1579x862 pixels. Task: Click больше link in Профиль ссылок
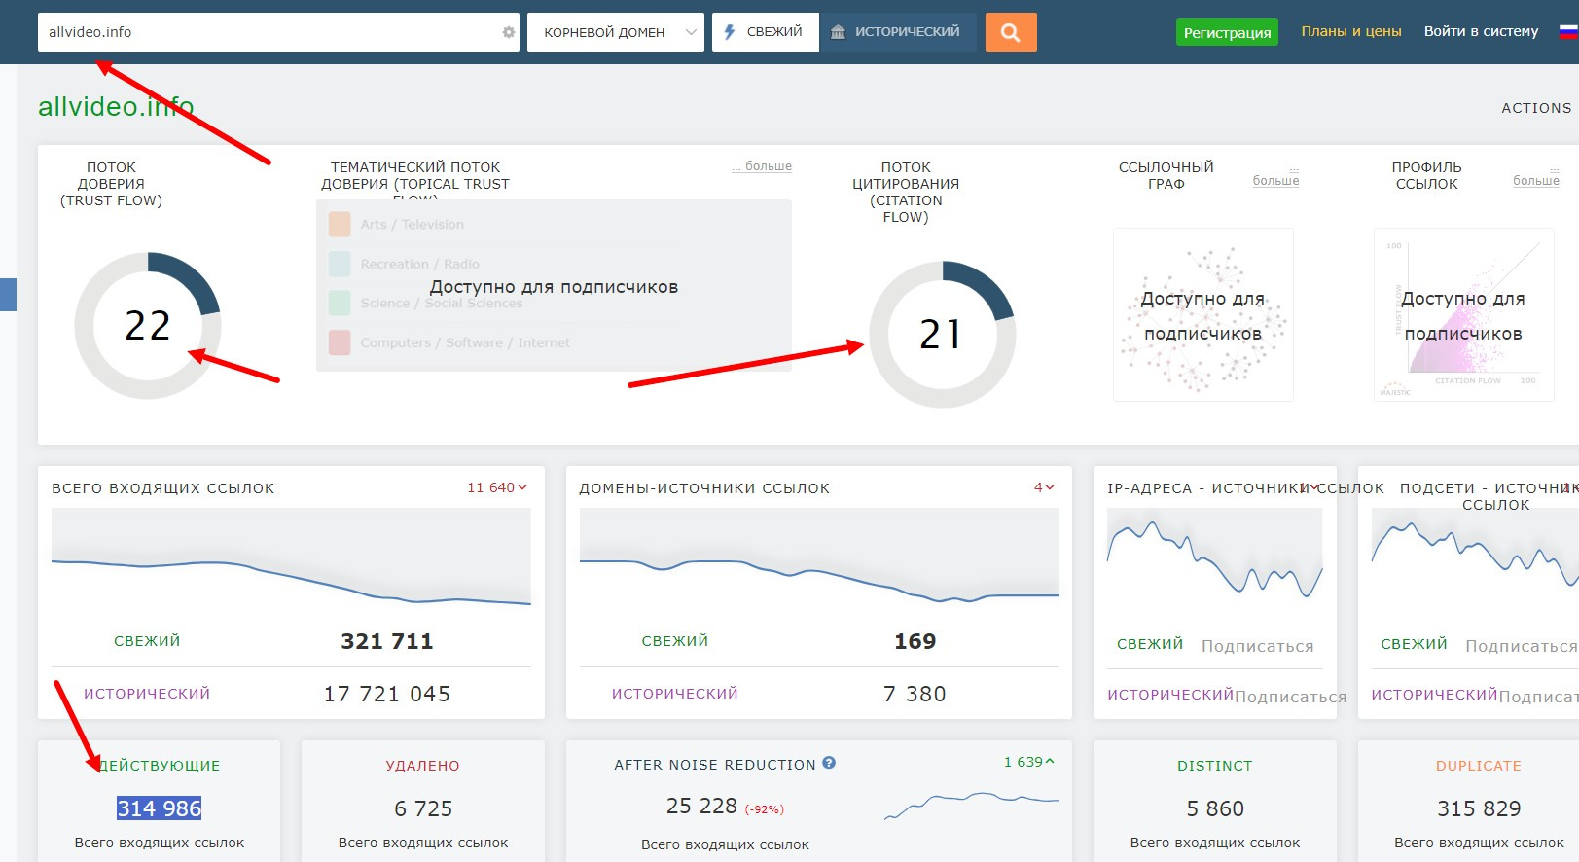tap(1535, 180)
